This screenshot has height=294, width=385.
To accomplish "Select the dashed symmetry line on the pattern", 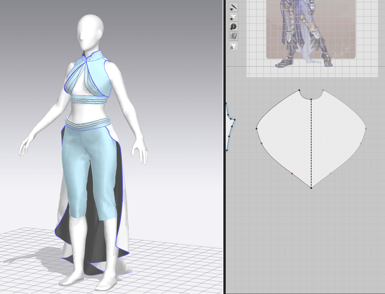I will click(311, 144).
